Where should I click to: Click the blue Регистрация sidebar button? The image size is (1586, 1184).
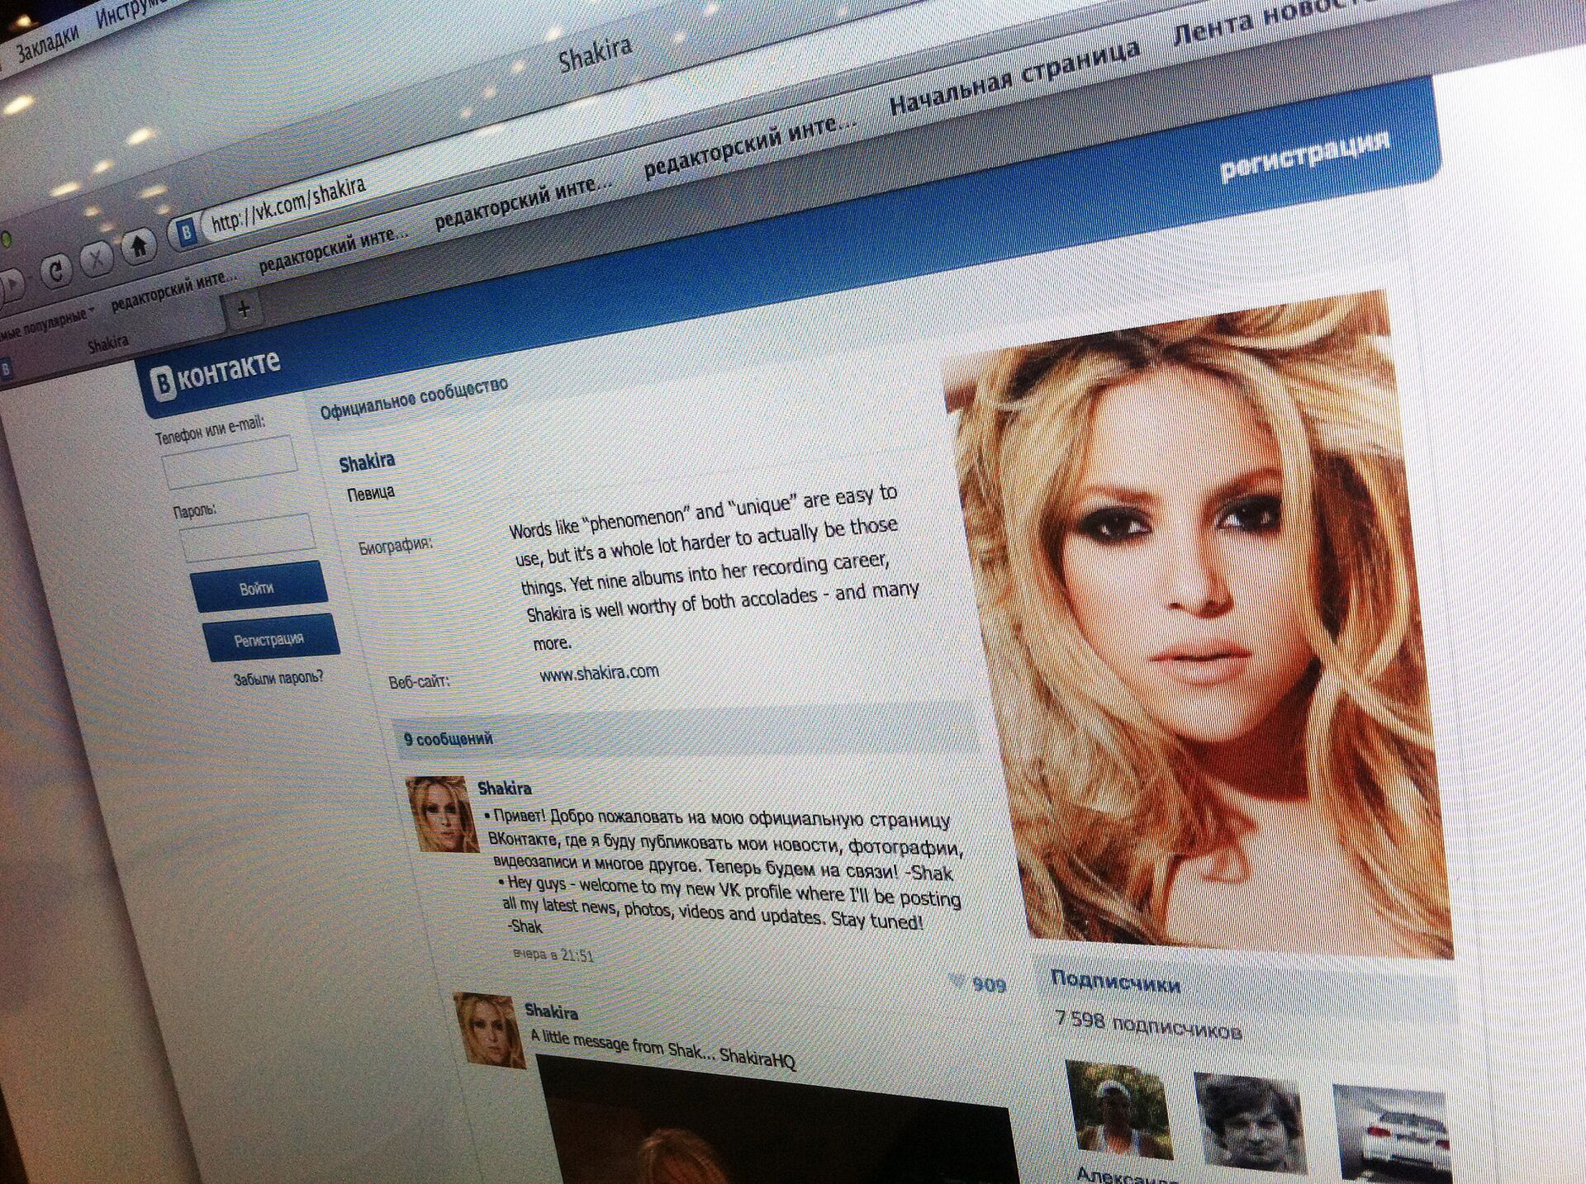coord(269,639)
